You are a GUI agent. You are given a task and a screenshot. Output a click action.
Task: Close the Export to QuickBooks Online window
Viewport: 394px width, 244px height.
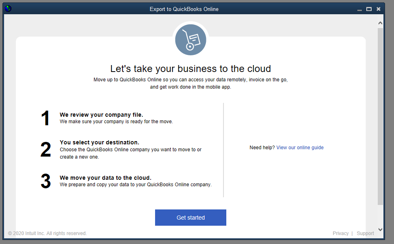pos(379,9)
